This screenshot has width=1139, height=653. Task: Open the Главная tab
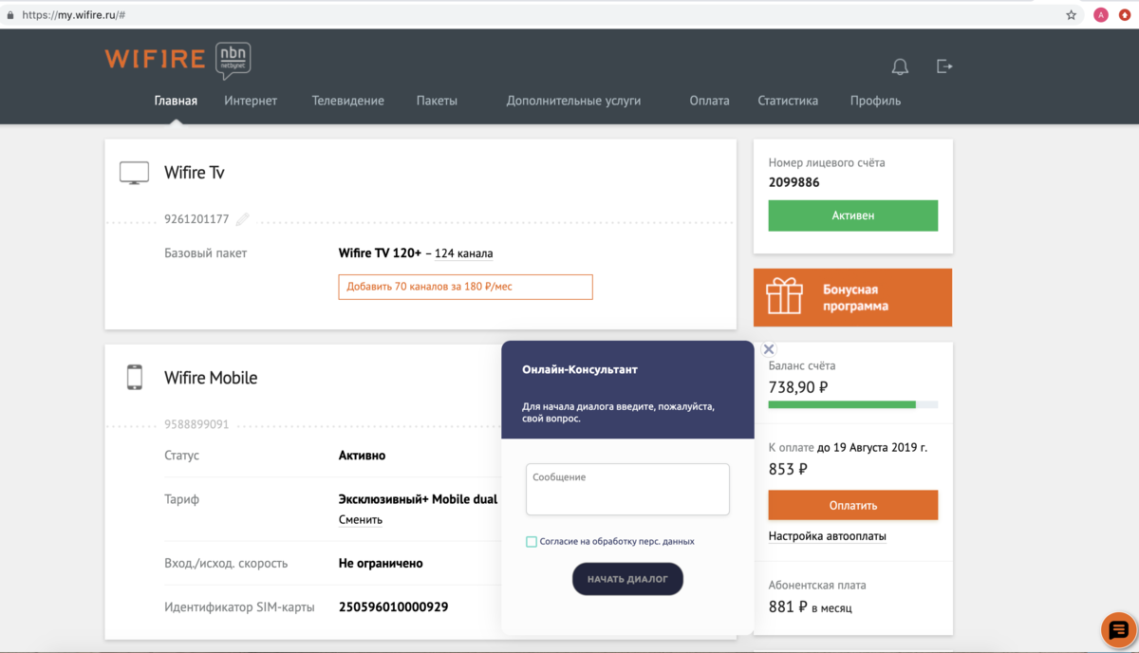(x=176, y=101)
